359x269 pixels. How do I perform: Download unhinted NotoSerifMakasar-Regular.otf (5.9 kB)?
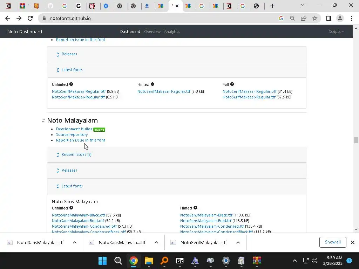(x=79, y=91)
